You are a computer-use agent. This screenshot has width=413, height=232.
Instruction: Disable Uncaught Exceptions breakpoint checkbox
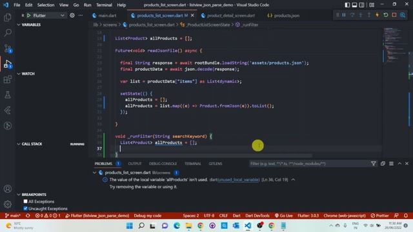(26, 208)
